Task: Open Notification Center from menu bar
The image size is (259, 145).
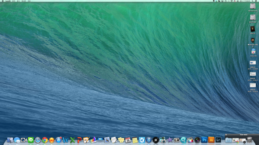Action: click(256, 1)
